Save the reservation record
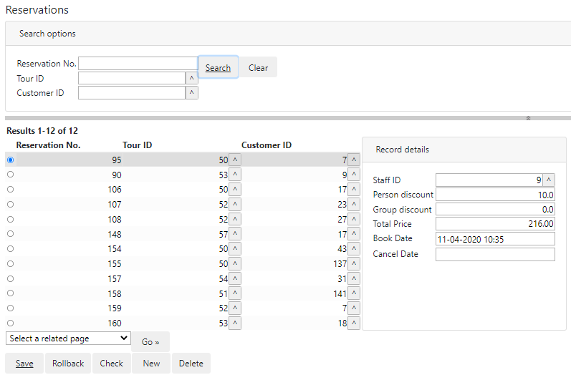The width and height of the screenshot is (571, 380). coord(24,364)
